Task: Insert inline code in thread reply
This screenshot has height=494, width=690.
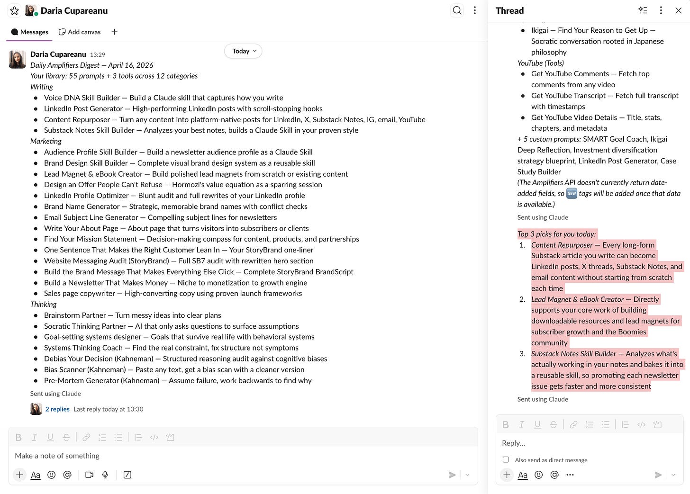Action: coord(641,424)
